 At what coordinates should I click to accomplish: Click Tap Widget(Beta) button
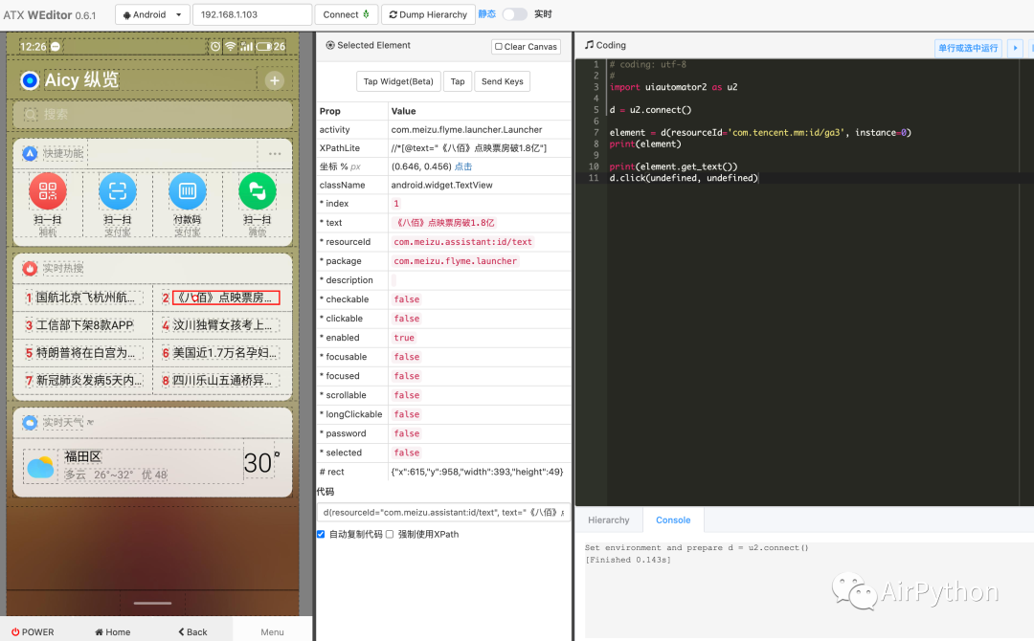[398, 81]
